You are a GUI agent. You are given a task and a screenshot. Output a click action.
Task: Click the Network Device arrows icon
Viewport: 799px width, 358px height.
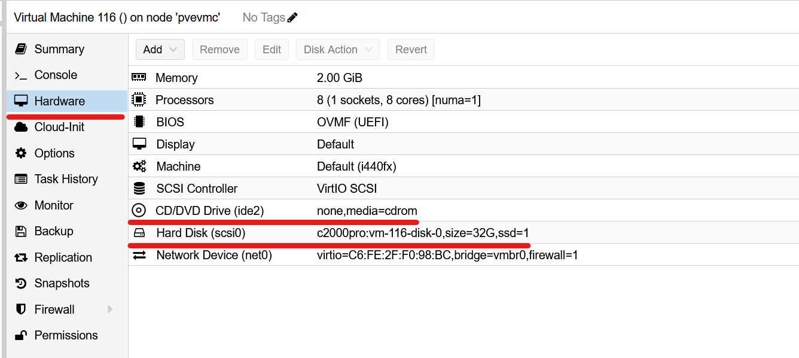point(139,255)
